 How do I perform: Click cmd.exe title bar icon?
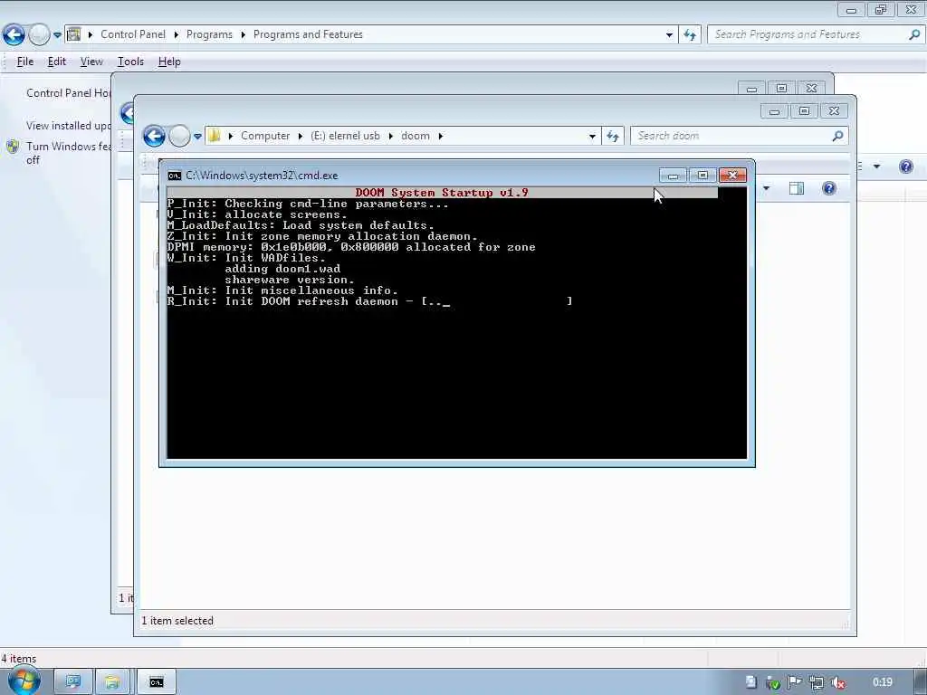(x=175, y=176)
